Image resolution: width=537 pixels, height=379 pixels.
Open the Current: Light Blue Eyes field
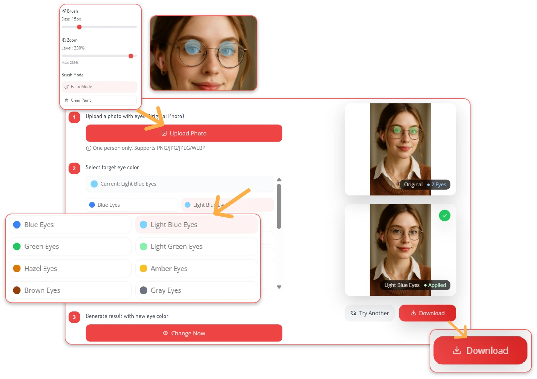(180, 184)
